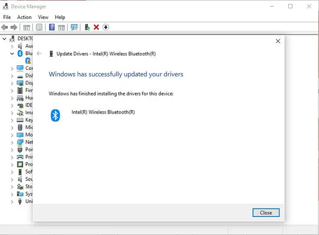Expand the Print queues category
This screenshot has width=319, height=235.
(x=12, y=158)
